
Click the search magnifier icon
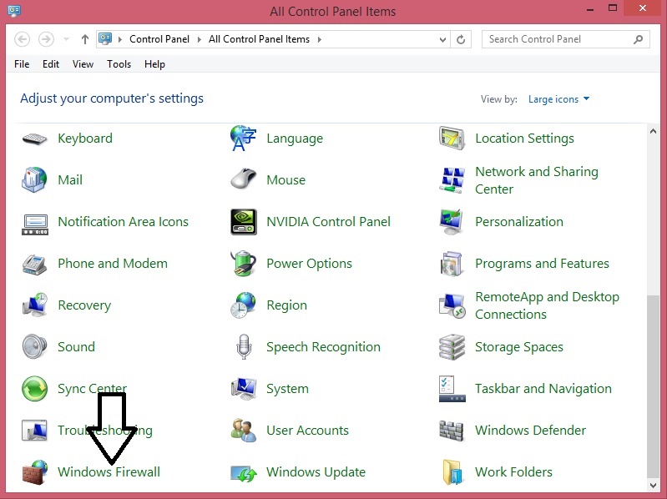[638, 39]
